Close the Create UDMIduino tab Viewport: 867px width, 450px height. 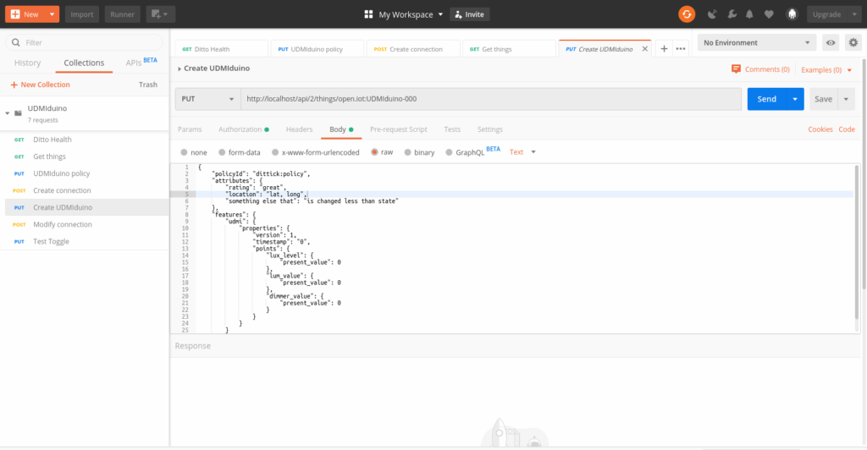tap(644, 48)
